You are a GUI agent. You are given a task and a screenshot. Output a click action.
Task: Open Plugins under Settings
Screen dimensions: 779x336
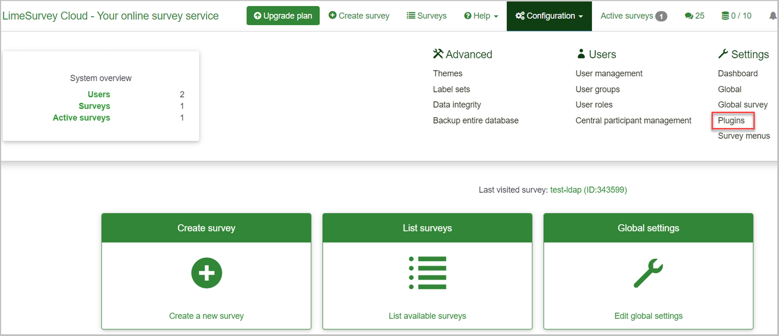(x=731, y=120)
